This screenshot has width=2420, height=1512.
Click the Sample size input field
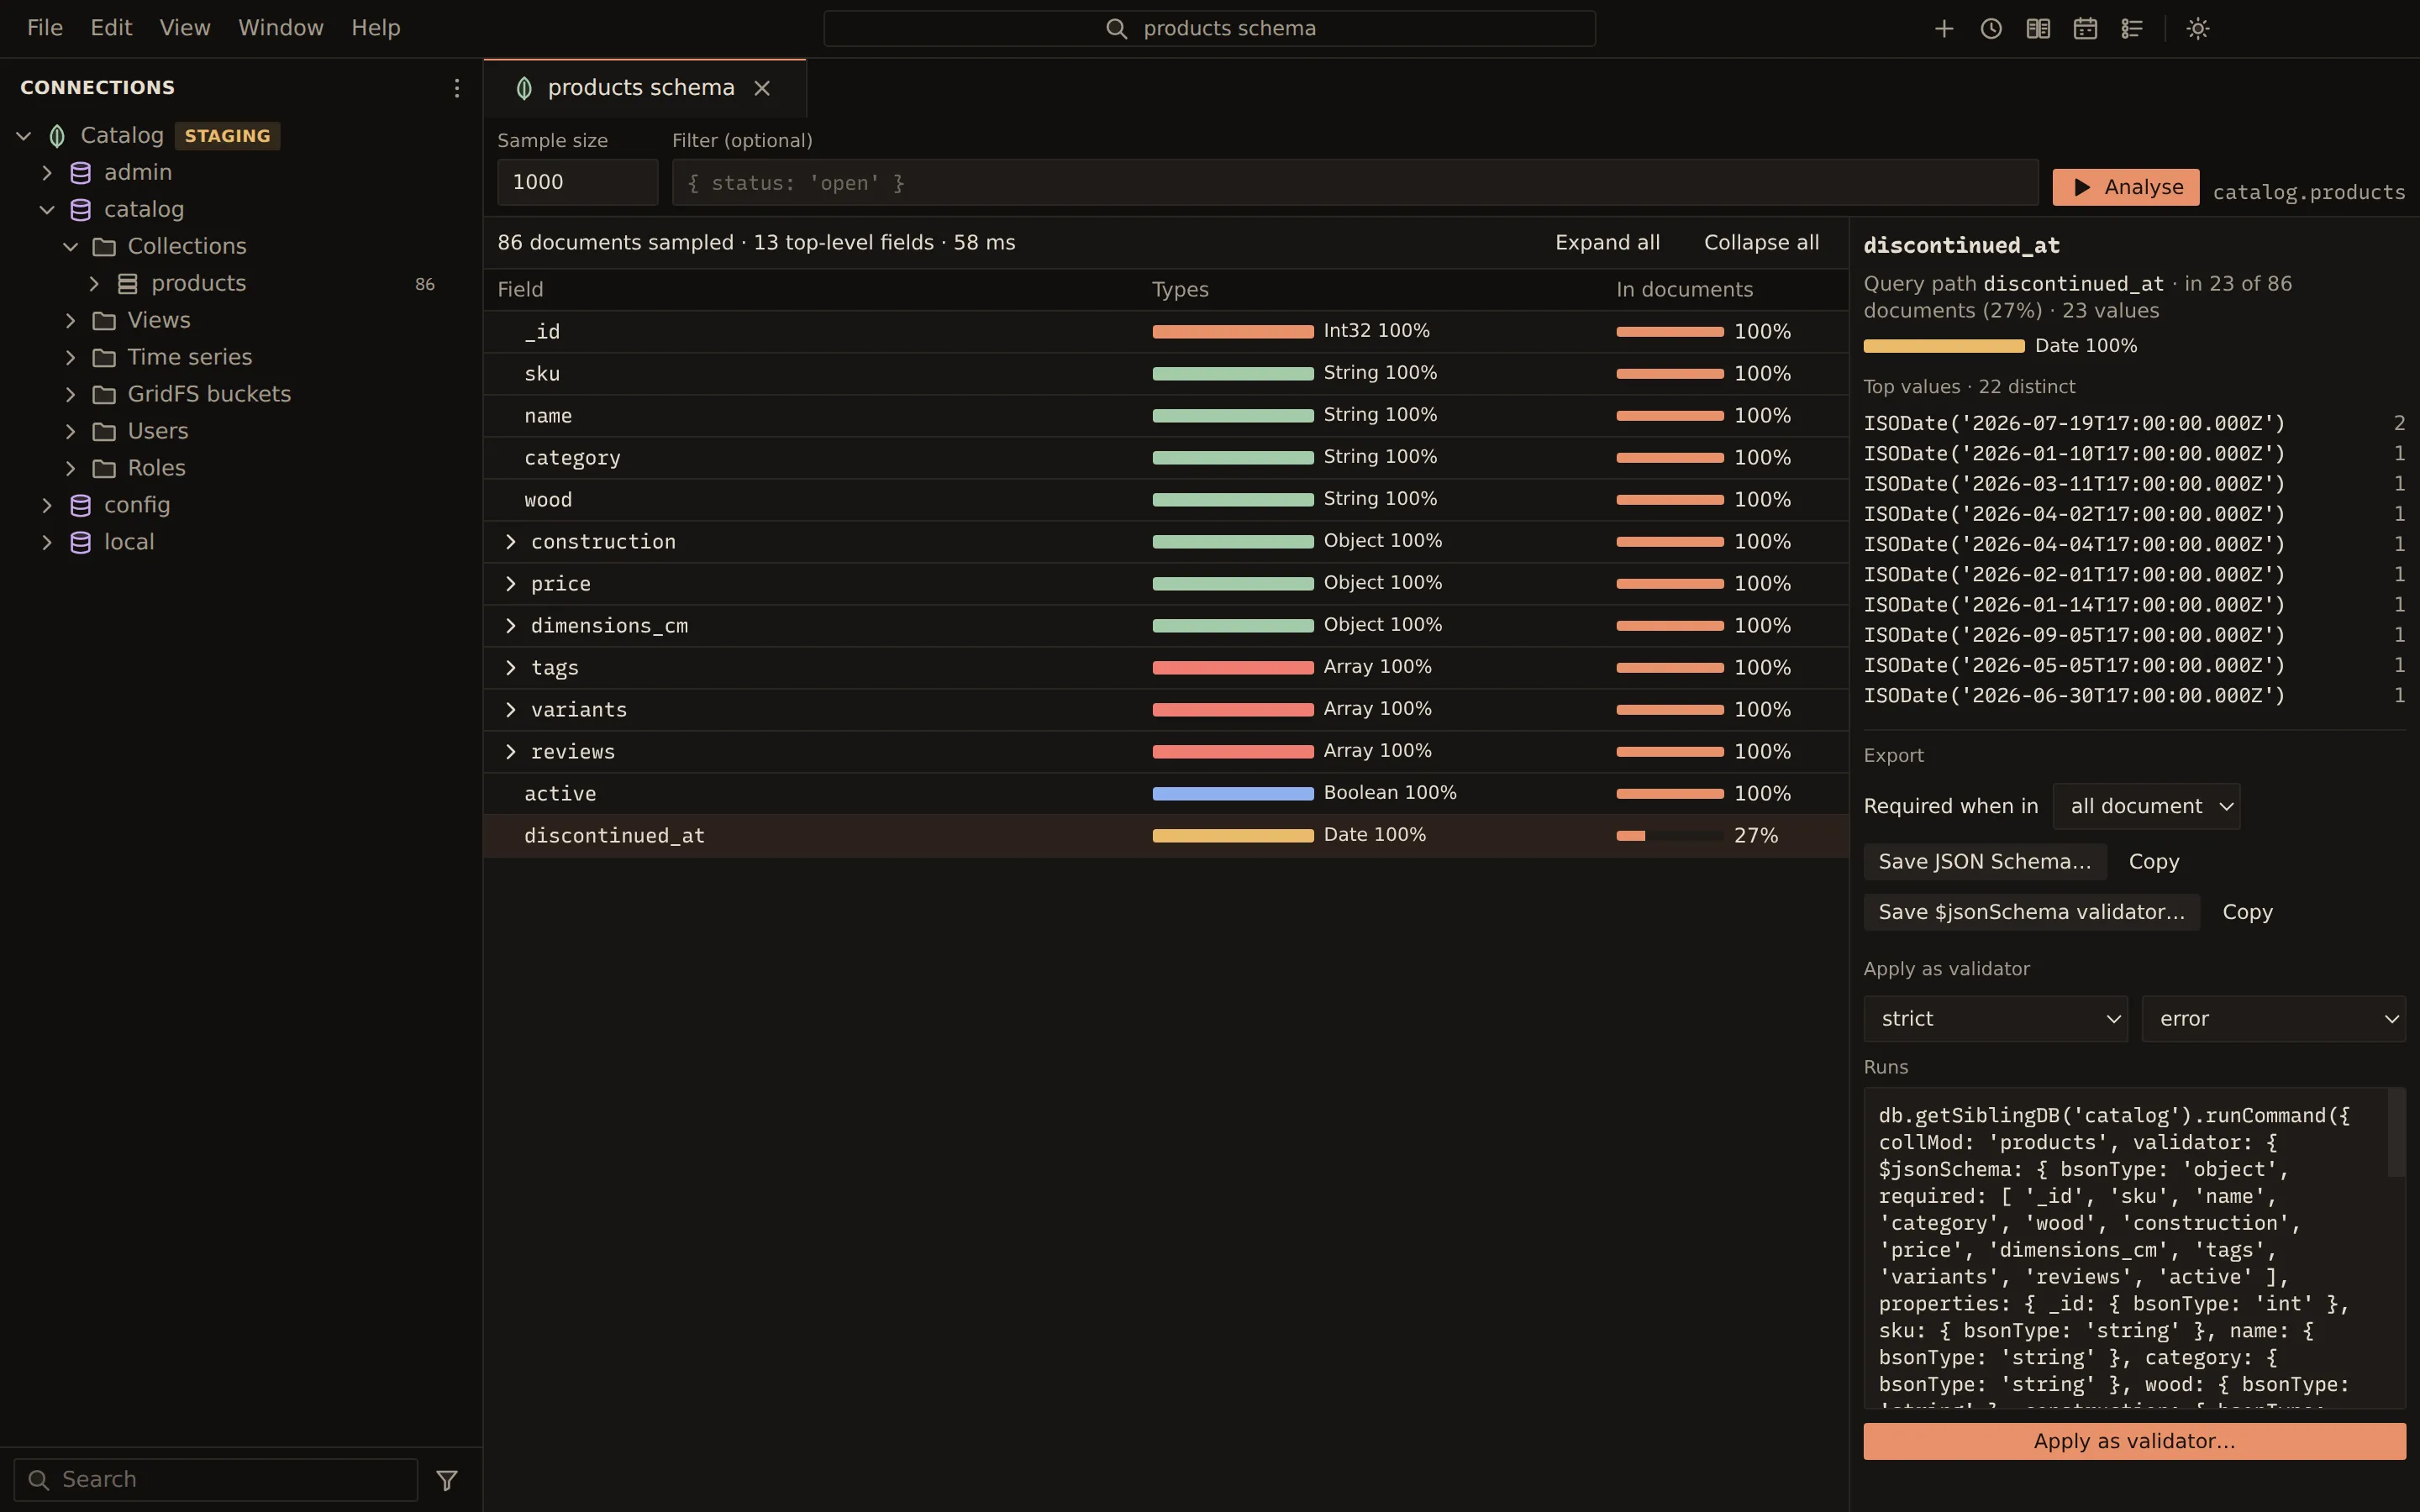pyautogui.click(x=577, y=182)
